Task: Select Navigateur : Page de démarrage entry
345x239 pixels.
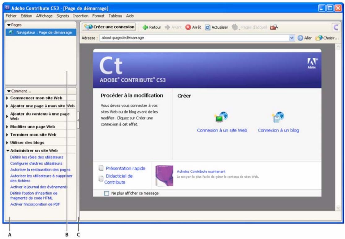Action: pos(41,32)
